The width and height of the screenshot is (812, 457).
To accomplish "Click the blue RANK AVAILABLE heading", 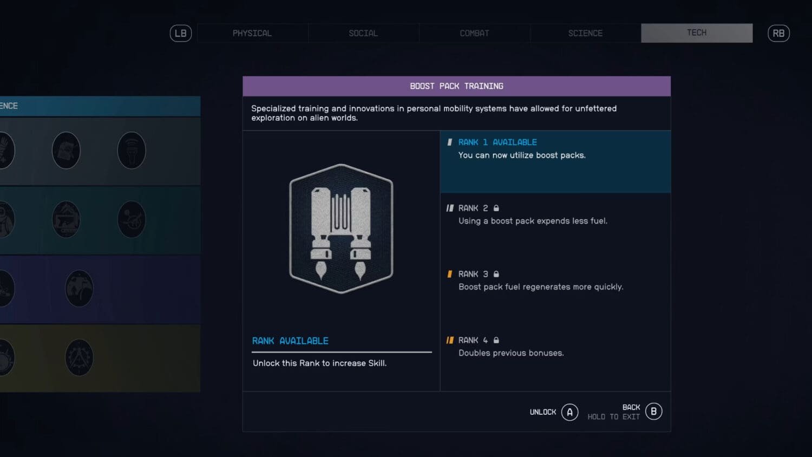I will click(290, 341).
